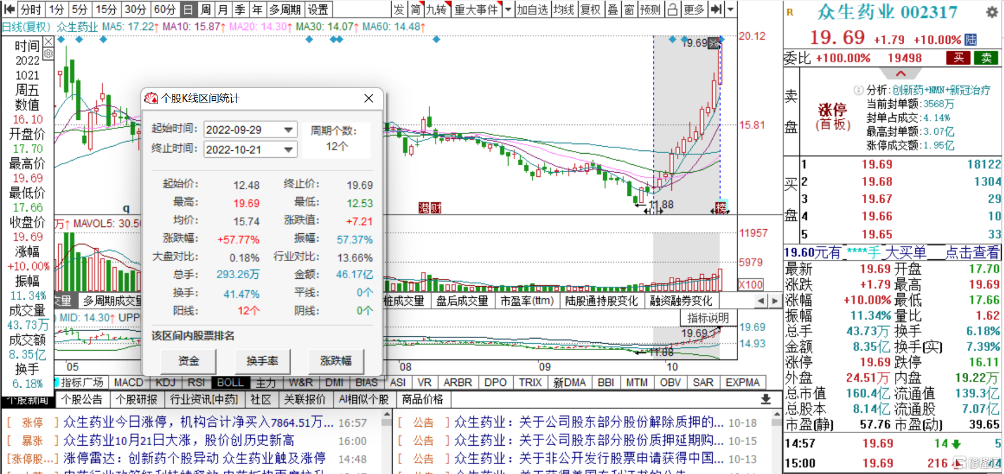Screen dimensions: 1004x474
Task: Open the 个股研报 tab
Action: (x=136, y=399)
